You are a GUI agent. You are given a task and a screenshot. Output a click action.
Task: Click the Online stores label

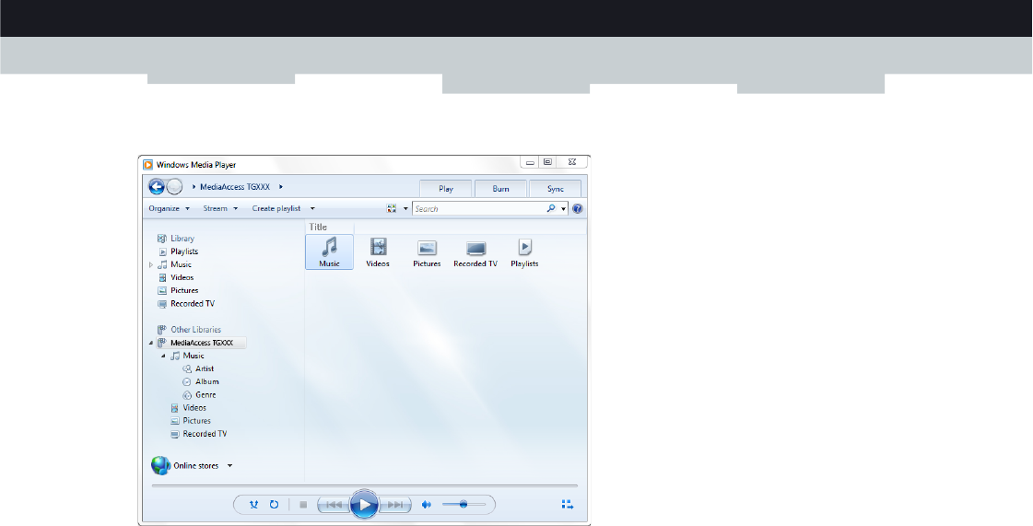pos(195,465)
